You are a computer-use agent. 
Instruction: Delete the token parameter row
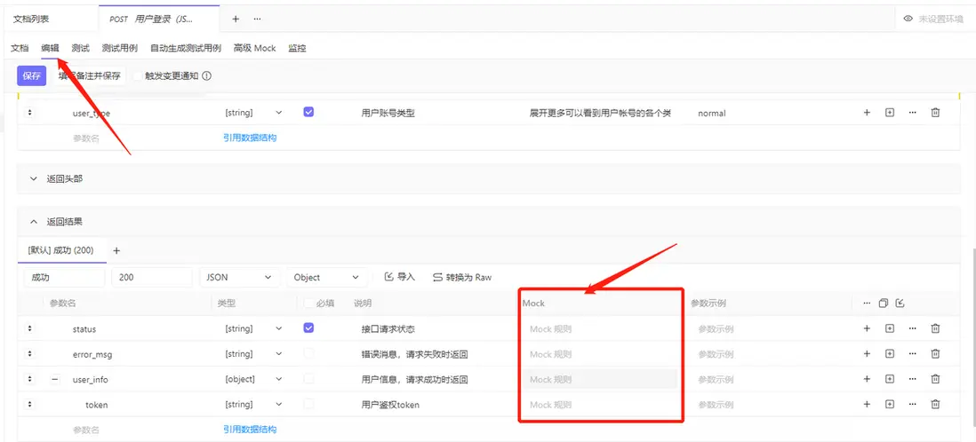(x=935, y=404)
